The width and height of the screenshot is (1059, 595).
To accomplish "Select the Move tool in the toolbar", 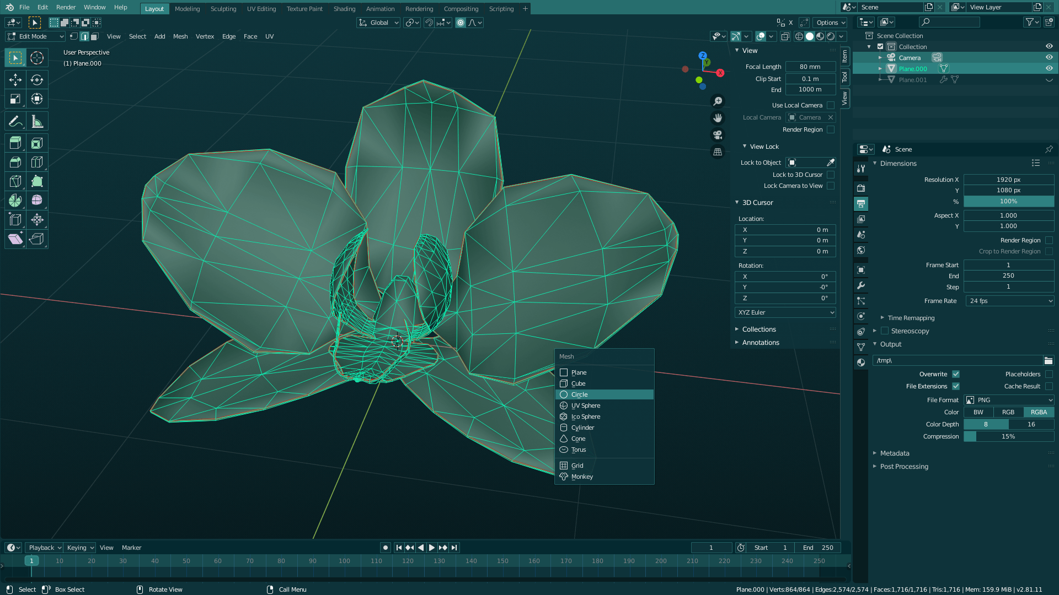I will [15, 79].
